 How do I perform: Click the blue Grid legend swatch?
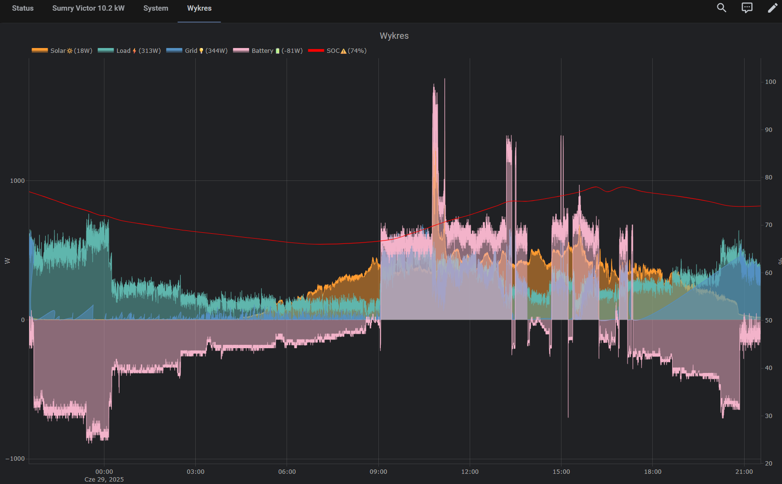pyautogui.click(x=174, y=50)
